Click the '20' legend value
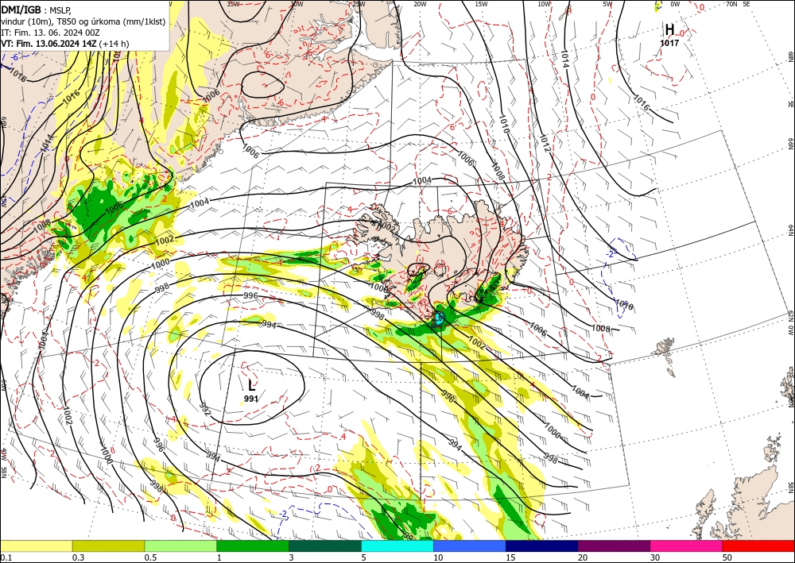Viewport: 795px width, 563px height. pyautogui.click(x=583, y=557)
